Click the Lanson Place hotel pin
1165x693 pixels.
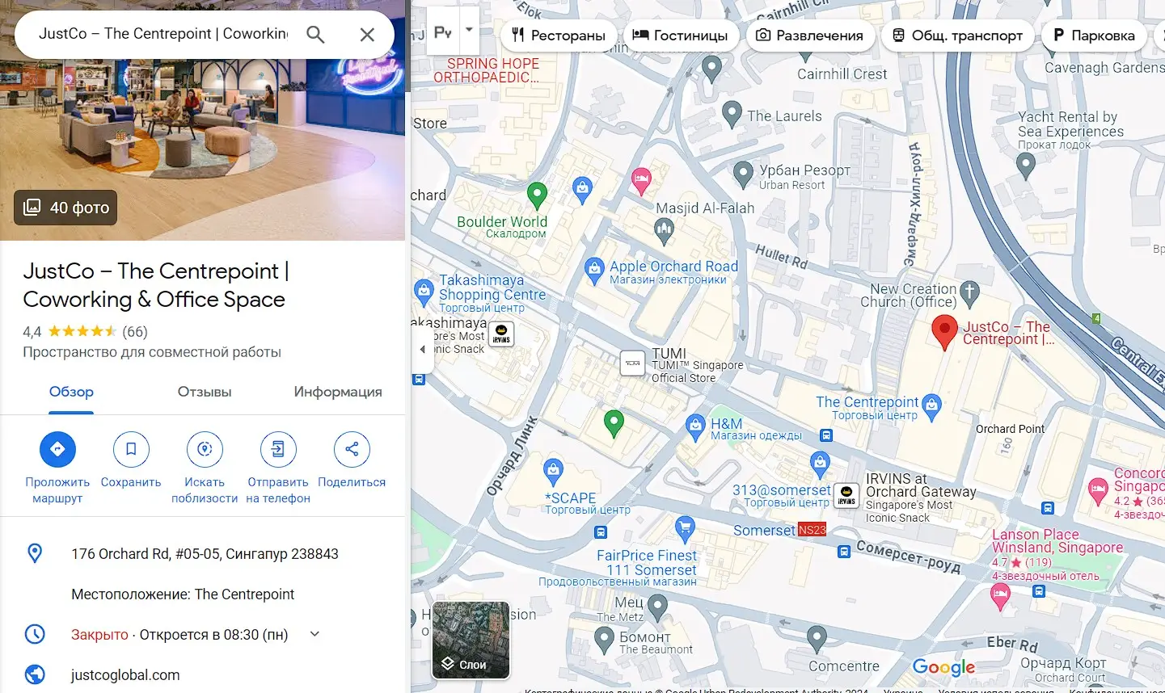pos(1000,596)
